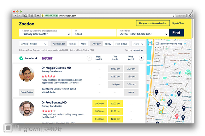The height and width of the screenshot is (136, 205).
Task: Open Dr. Fred Banting profile photo
Action: pos(27,109)
